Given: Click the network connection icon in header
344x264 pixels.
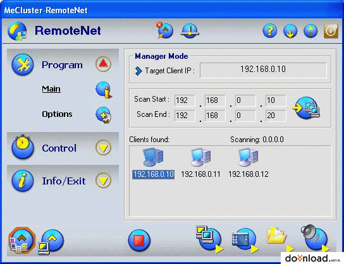Looking at the screenshot, I should coord(190,31).
